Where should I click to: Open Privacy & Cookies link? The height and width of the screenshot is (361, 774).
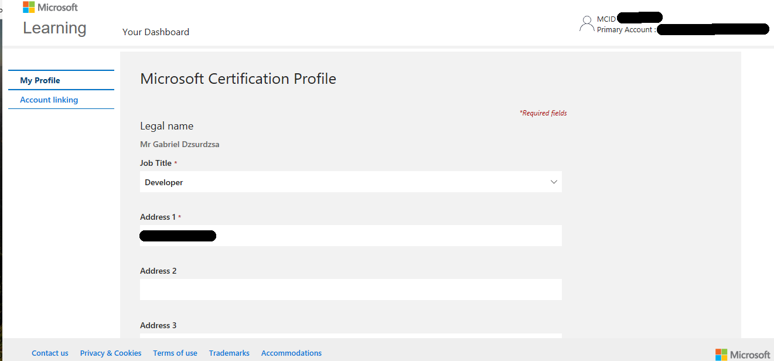tap(111, 353)
